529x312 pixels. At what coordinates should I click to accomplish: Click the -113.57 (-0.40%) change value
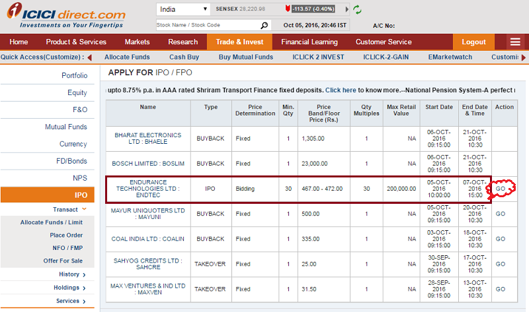(x=313, y=9)
